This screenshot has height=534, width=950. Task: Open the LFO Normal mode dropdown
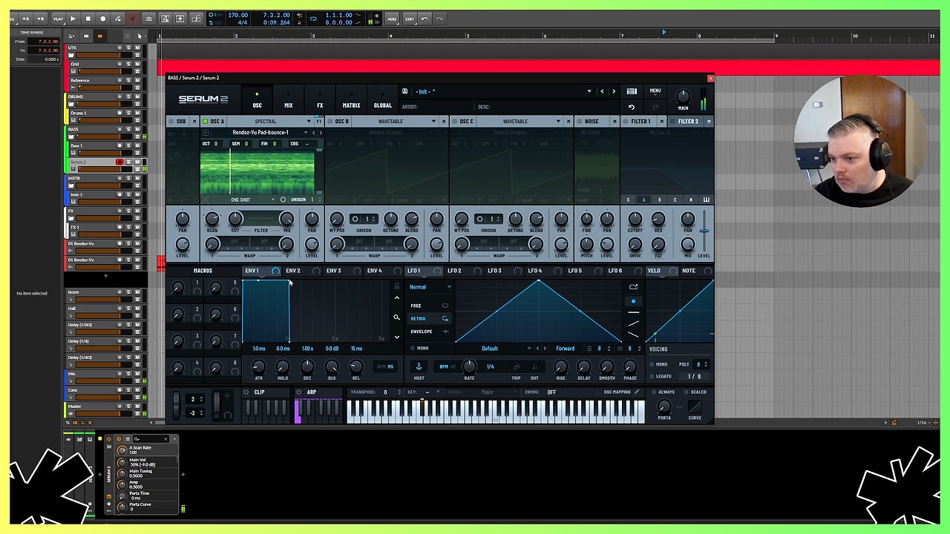coord(430,287)
